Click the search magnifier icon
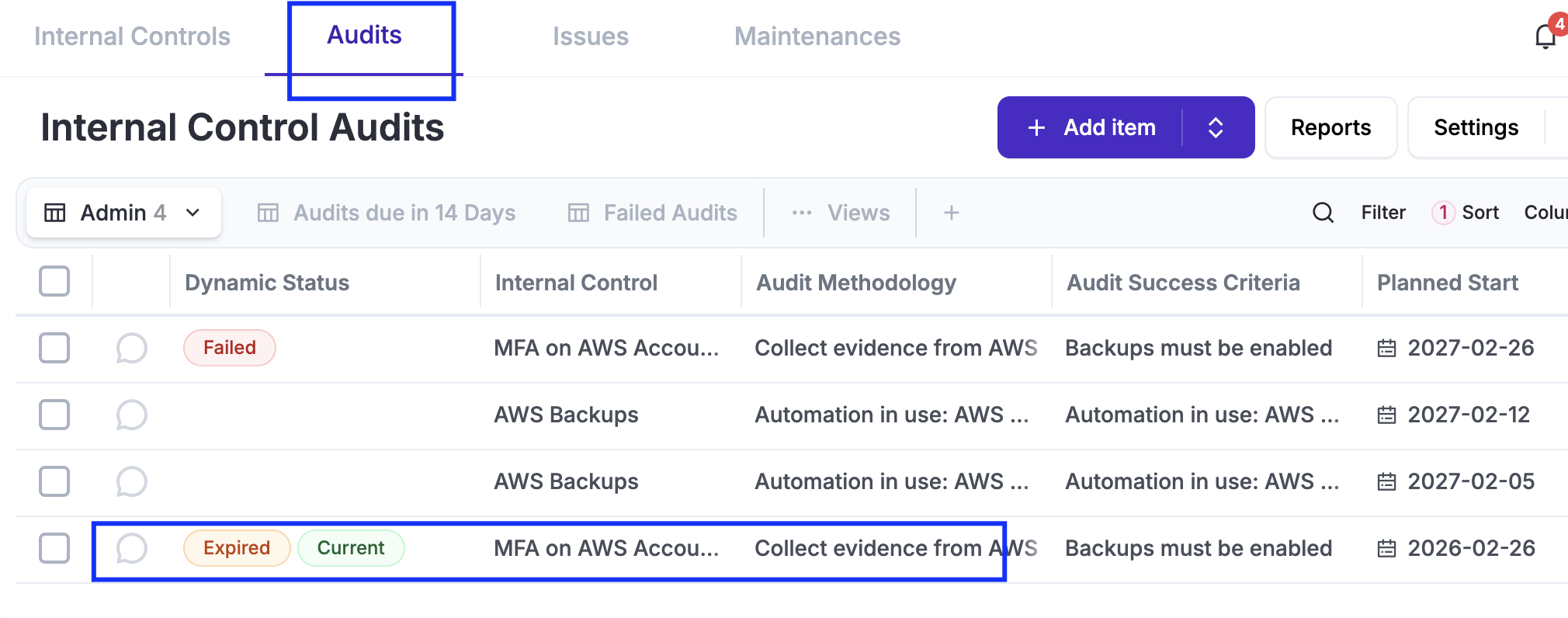 click(x=1323, y=213)
